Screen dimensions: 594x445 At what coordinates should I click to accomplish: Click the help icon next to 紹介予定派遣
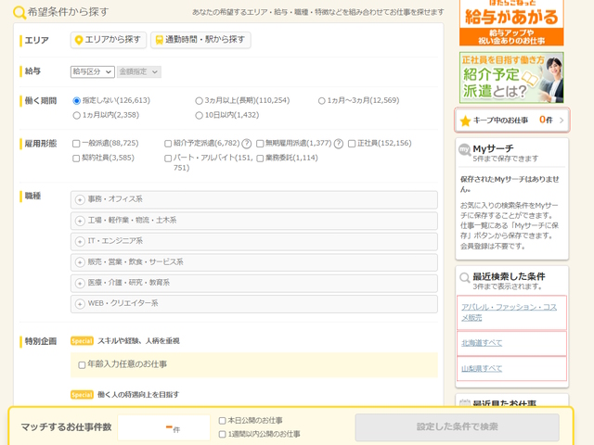point(247,144)
